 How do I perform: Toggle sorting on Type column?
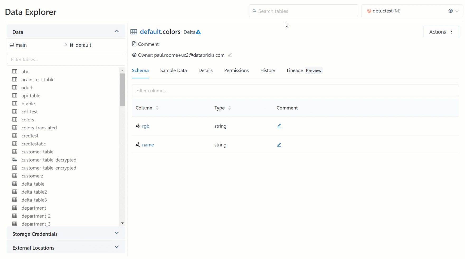click(230, 108)
